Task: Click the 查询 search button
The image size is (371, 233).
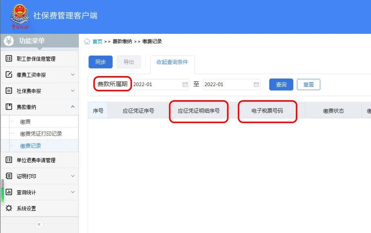Action: coord(281,85)
